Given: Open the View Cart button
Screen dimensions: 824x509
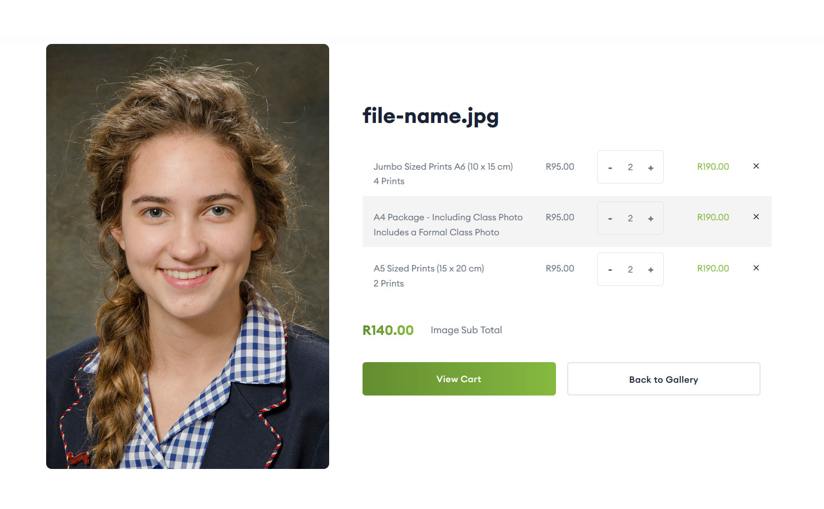Looking at the screenshot, I should point(459,379).
